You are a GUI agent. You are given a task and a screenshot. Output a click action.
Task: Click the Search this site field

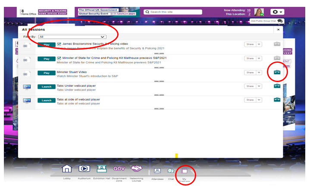[173, 12]
